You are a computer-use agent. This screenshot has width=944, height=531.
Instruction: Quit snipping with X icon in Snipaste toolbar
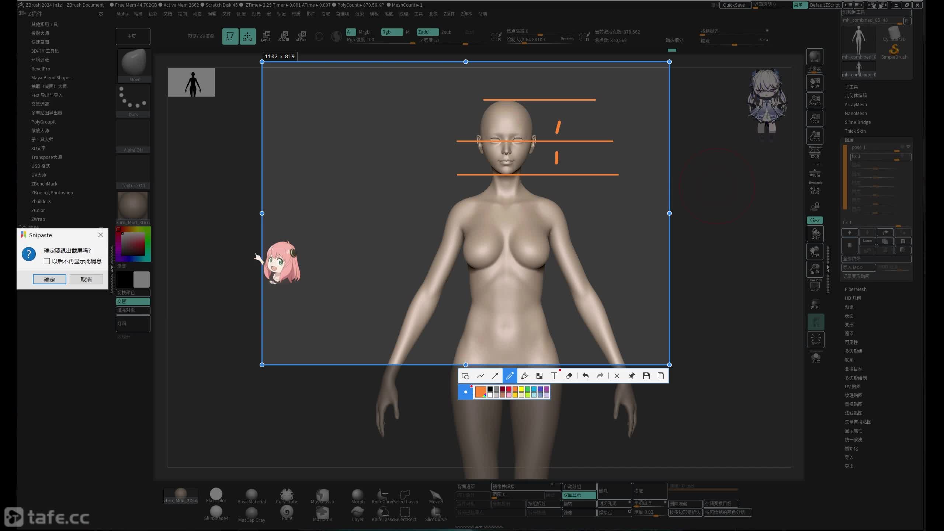617,376
